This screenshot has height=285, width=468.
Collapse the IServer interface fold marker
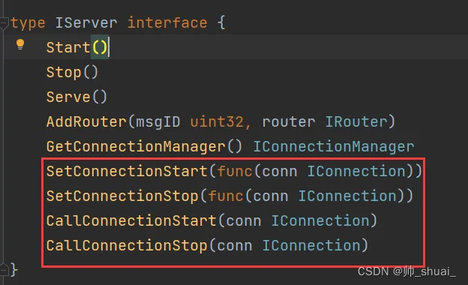pyautogui.click(x=4, y=23)
